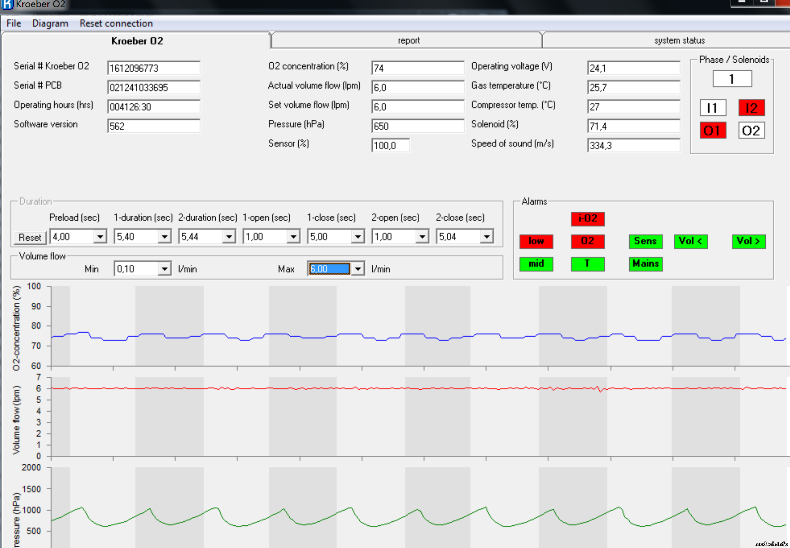Click the green Vol > alarm indicator

(x=748, y=241)
